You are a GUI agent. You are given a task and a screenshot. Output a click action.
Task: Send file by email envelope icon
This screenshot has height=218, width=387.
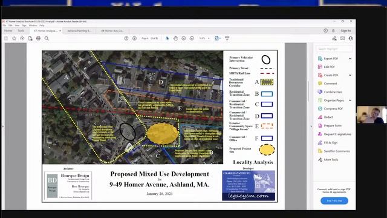(343, 38)
